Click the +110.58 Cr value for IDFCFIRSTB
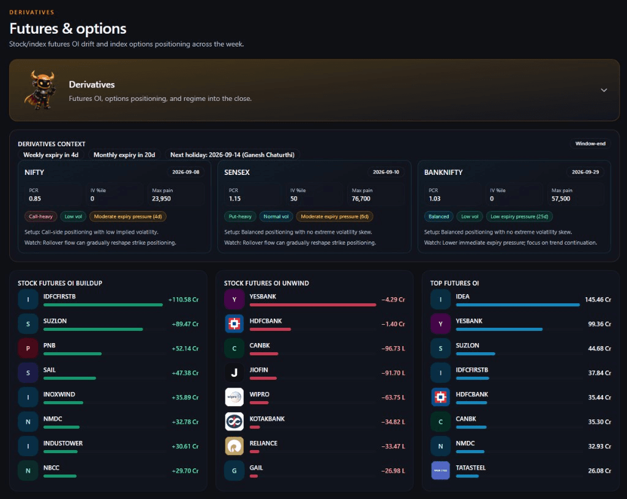 (x=184, y=300)
